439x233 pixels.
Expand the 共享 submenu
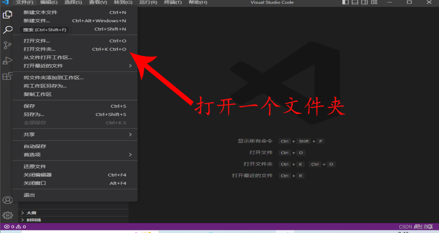pyautogui.click(x=75, y=134)
